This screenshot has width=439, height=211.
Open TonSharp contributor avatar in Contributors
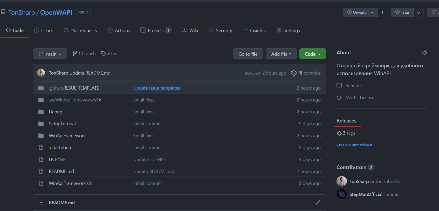[342, 181]
